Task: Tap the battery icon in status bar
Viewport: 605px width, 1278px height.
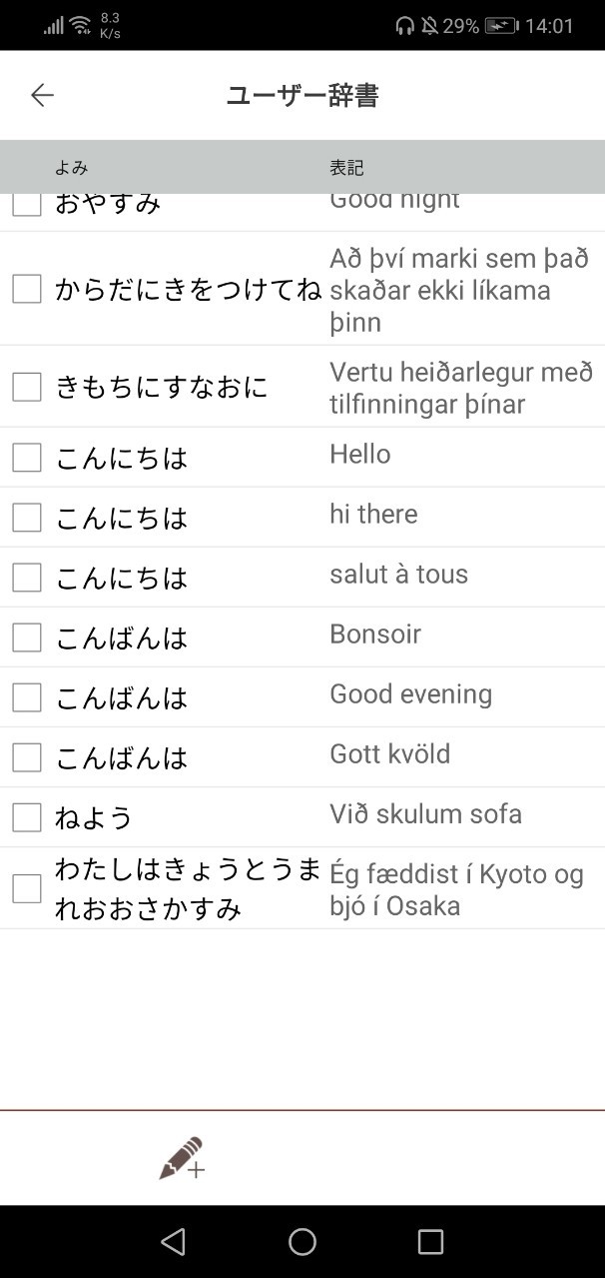Action: tap(500, 26)
